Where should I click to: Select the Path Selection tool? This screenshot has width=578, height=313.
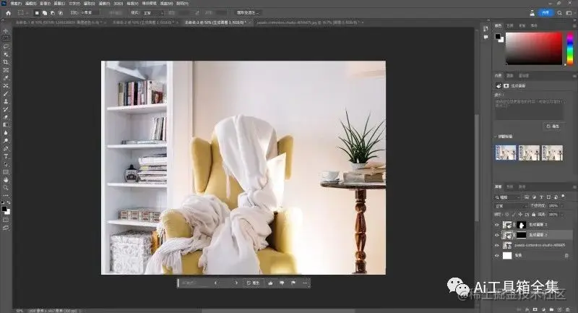point(6,164)
